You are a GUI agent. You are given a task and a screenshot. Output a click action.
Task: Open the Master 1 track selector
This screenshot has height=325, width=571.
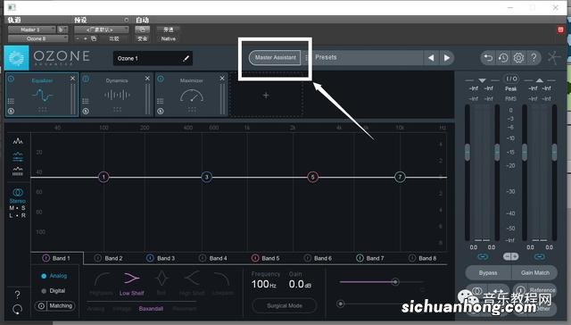pos(32,29)
